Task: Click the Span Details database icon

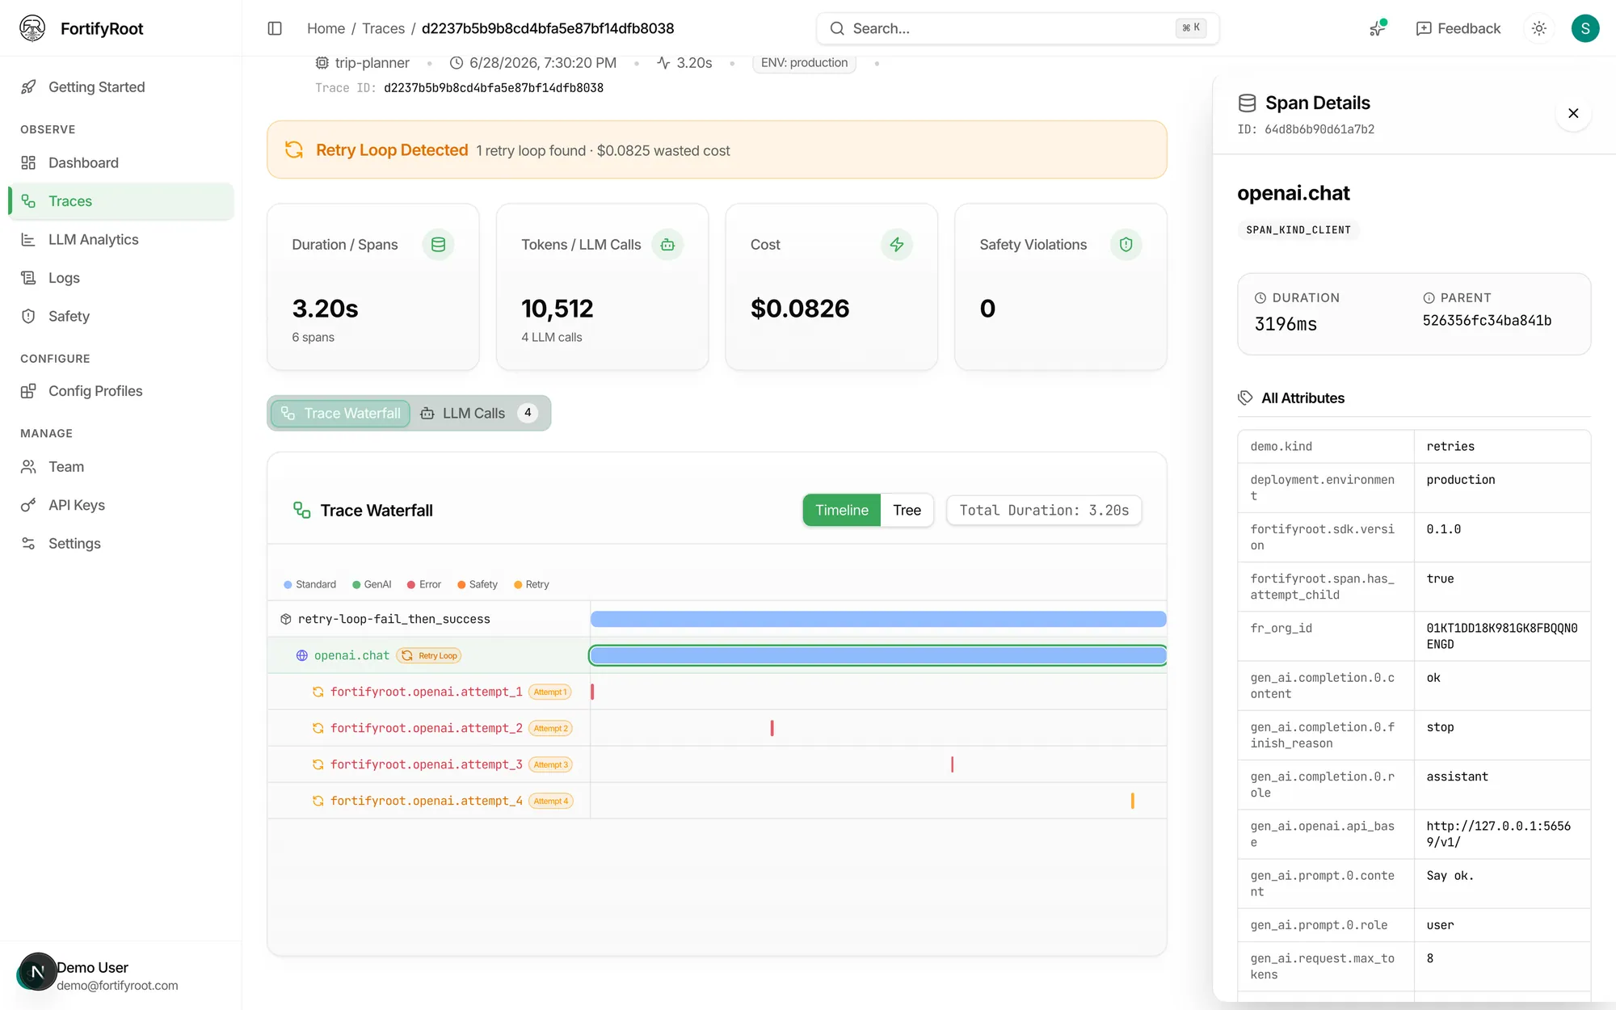Action: pos(1247,103)
